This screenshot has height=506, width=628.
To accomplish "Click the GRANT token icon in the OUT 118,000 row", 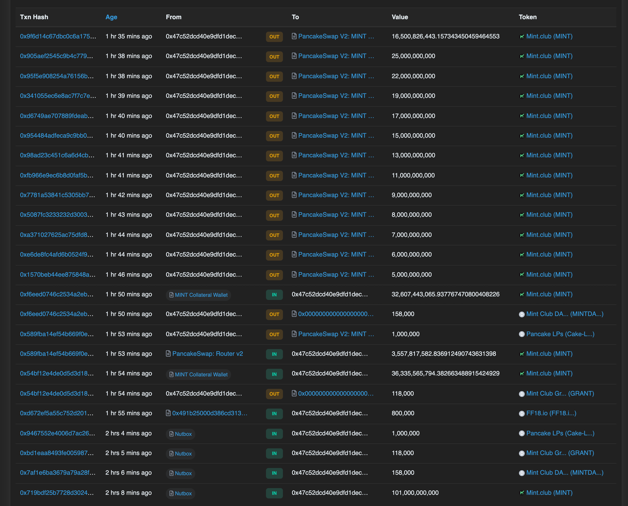I will [x=522, y=394].
